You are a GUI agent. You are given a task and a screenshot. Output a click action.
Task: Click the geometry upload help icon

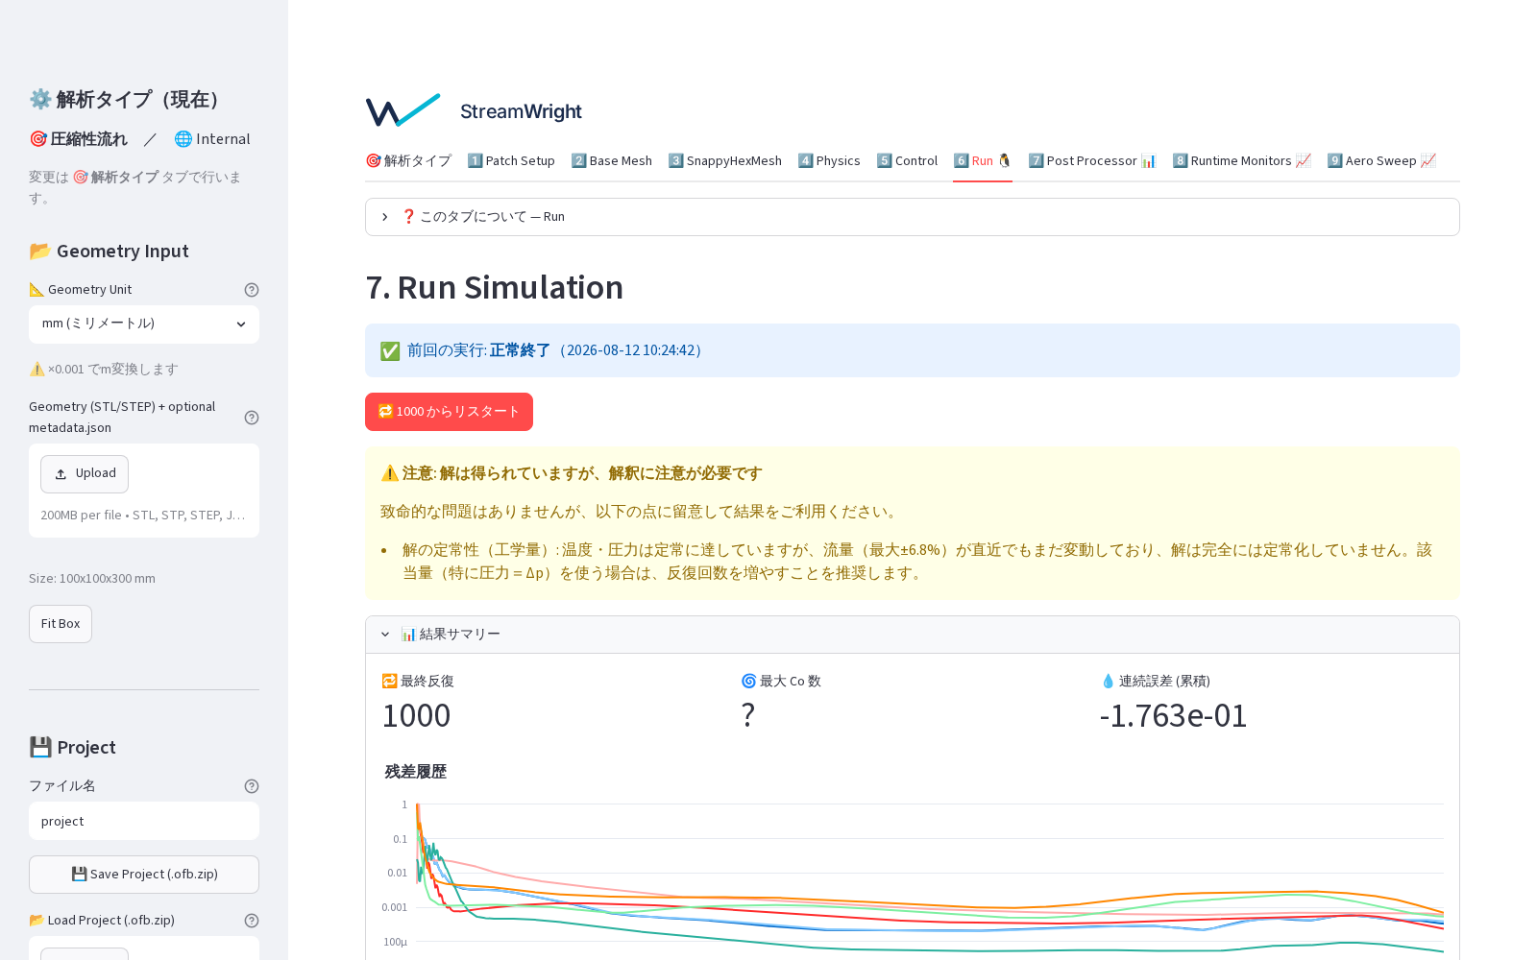click(x=252, y=418)
